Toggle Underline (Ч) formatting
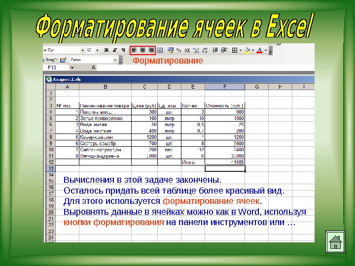 tap(123, 50)
